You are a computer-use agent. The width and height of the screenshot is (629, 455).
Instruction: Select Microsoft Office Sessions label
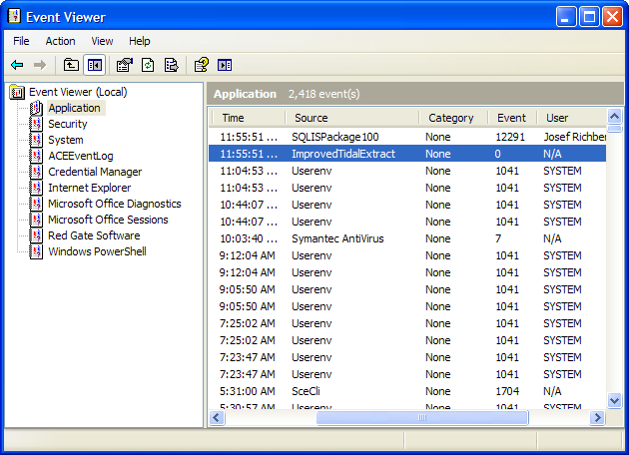click(x=108, y=220)
